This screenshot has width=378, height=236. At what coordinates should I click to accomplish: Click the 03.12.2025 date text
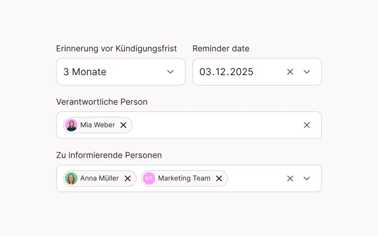coord(226,72)
